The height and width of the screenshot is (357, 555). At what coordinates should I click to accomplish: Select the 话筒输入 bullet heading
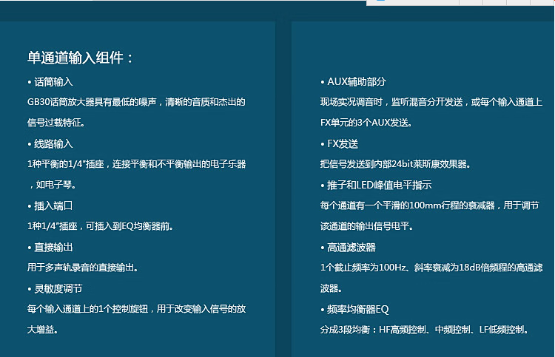(53, 81)
